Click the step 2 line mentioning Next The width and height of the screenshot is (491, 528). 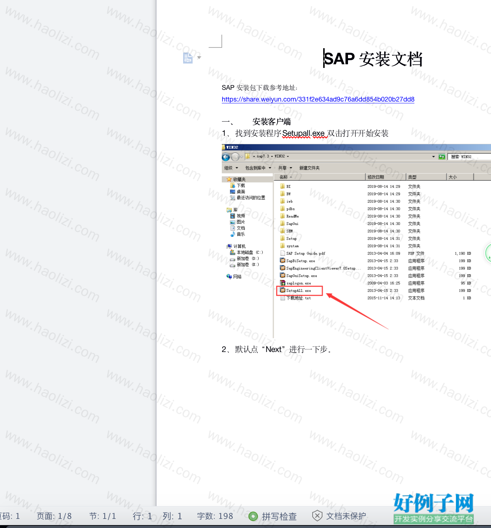277,349
